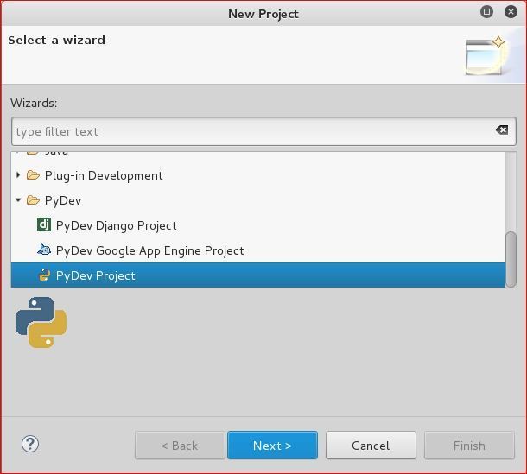Click the Google App Engine project icon

[x=44, y=250]
